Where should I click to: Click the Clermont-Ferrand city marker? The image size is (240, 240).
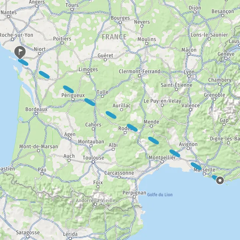(140, 76)
